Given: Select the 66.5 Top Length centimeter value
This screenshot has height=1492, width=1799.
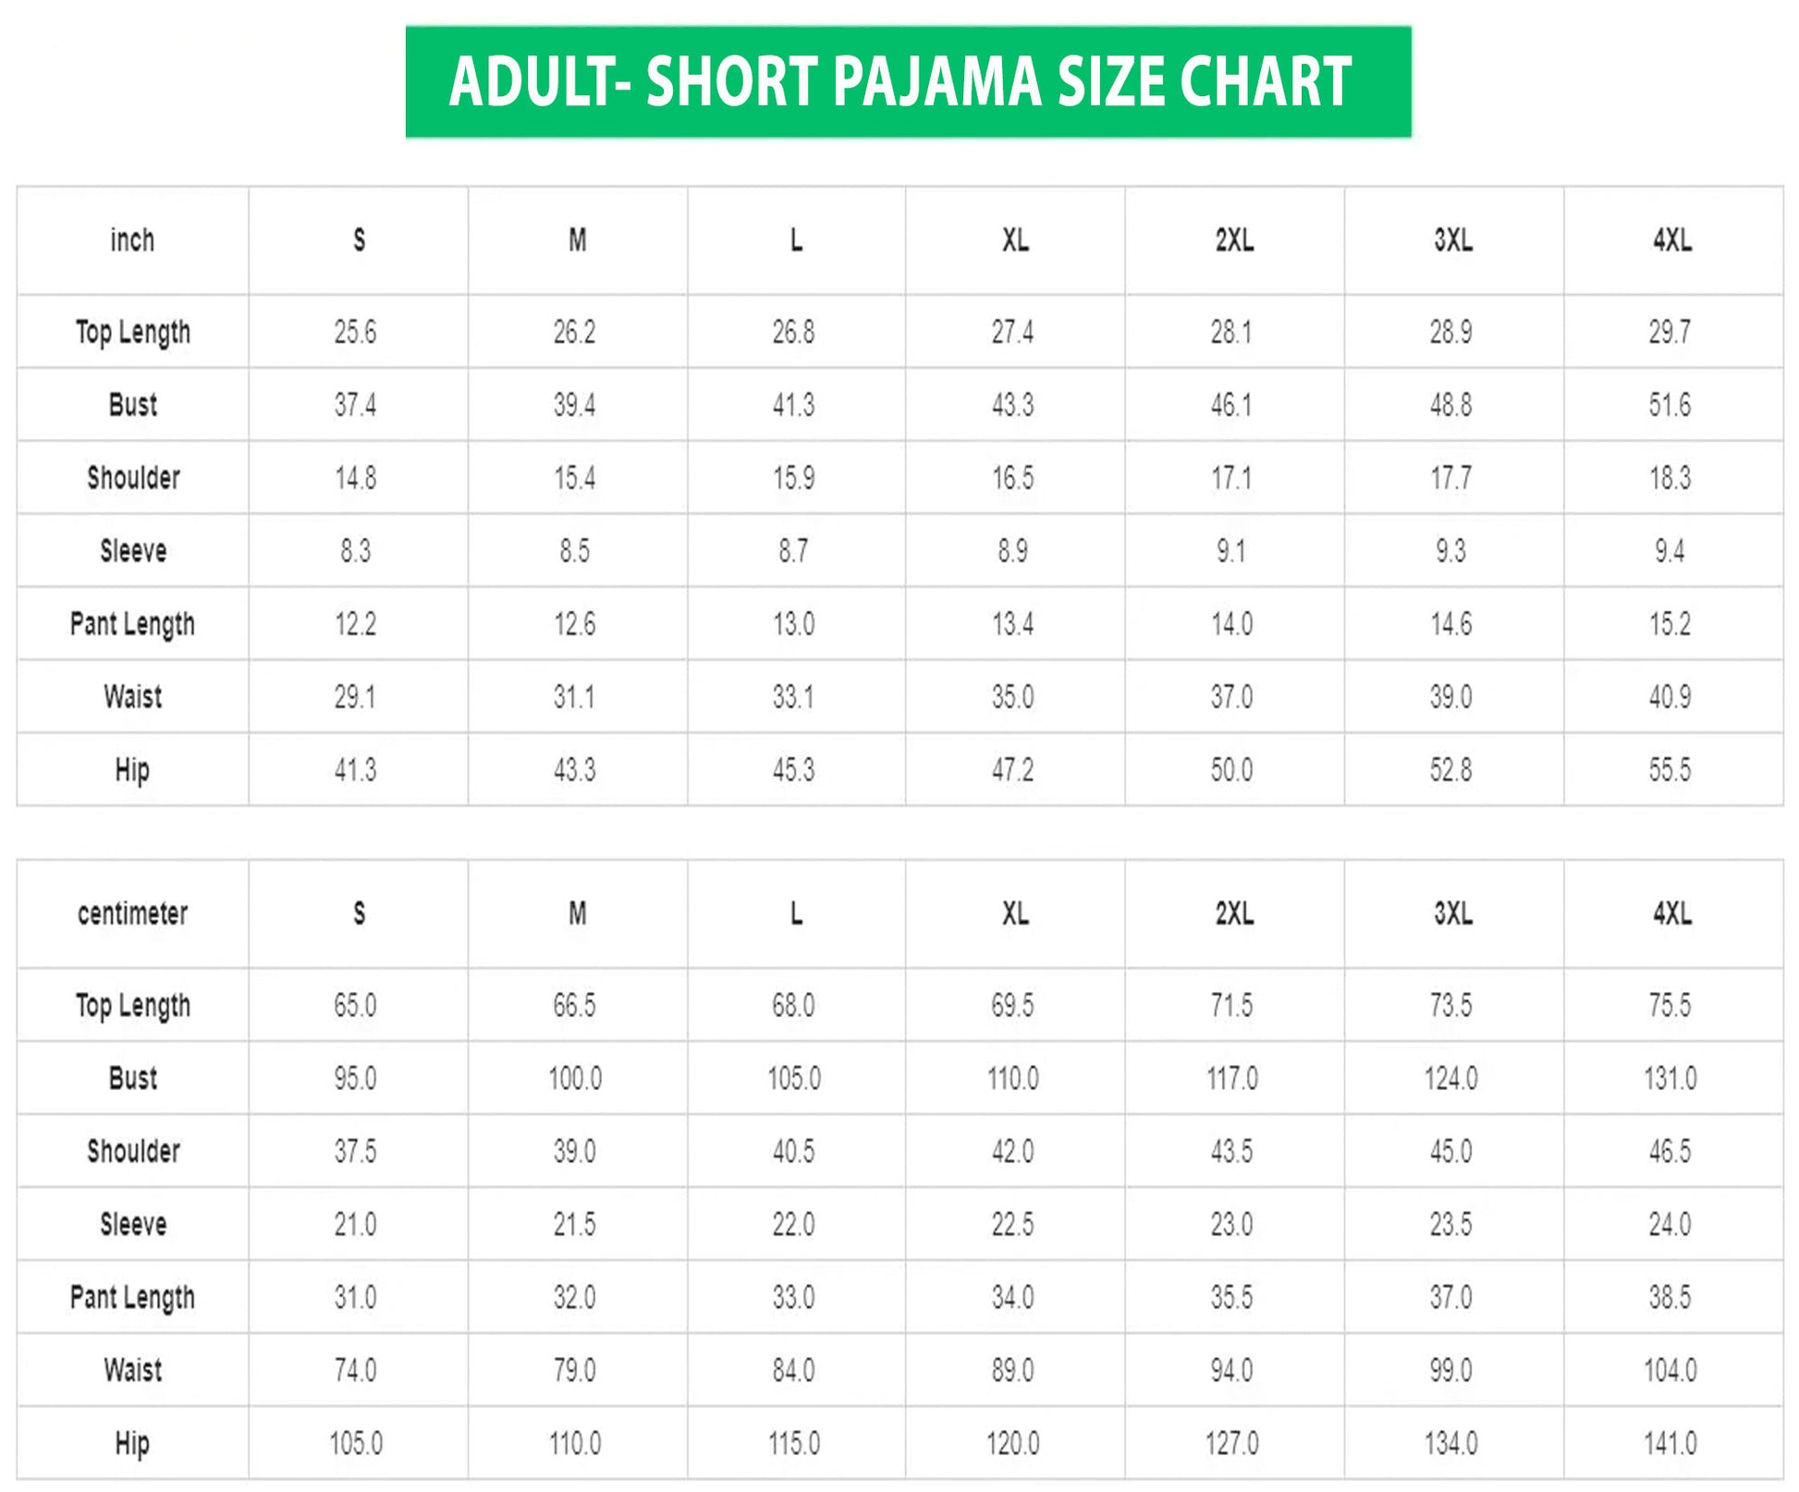Looking at the screenshot, I should 574,1005.
